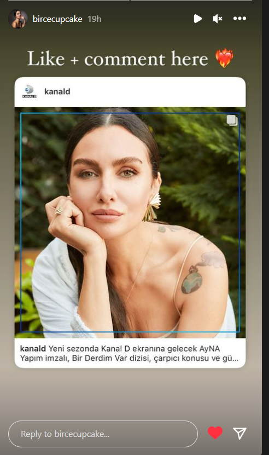Visit the bircecupcake username link
This screenshot has width=269, height=455.
[57, 19]
